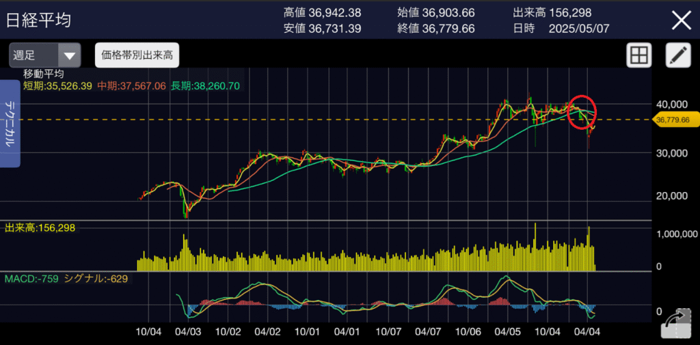Click the 04/04 date axis marker
Image resolution: width=700 pixels, height=345 pixels.
tap(588, 331)
